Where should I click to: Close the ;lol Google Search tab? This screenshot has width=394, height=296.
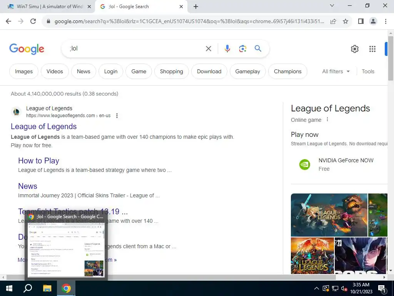point(181,7)
